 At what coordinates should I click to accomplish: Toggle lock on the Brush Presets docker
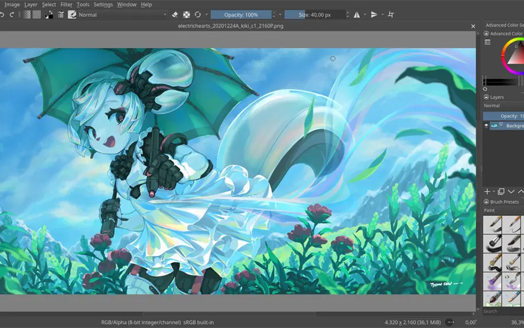[x=486, y=202]
